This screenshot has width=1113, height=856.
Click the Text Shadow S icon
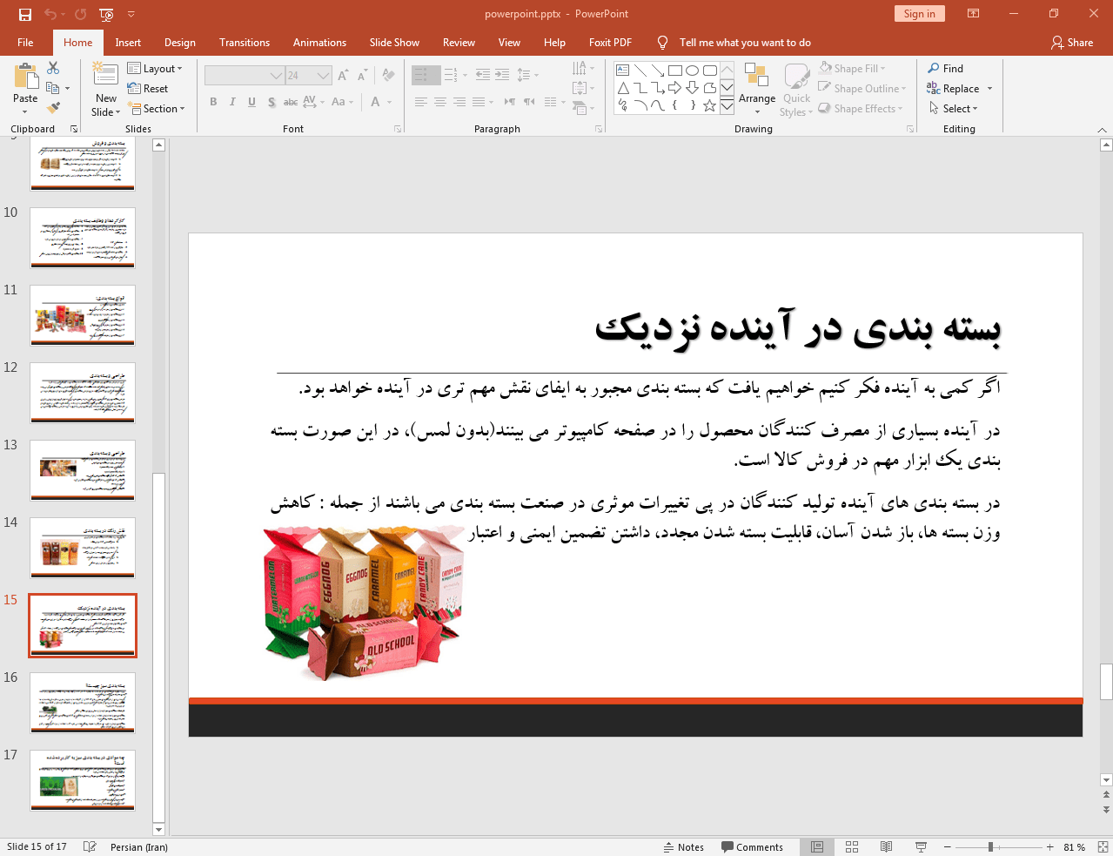click(272, 102)
